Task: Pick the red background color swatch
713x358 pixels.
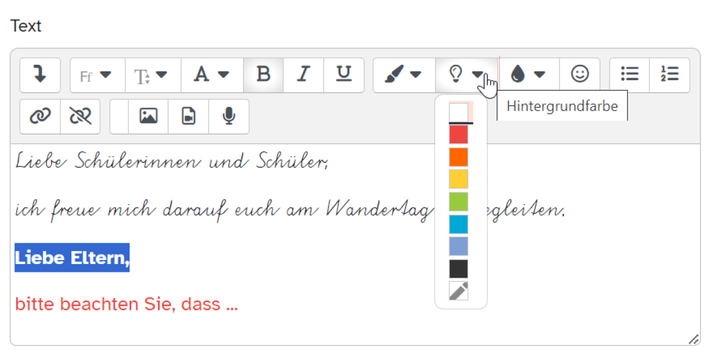Action: [x=458, y=135]
